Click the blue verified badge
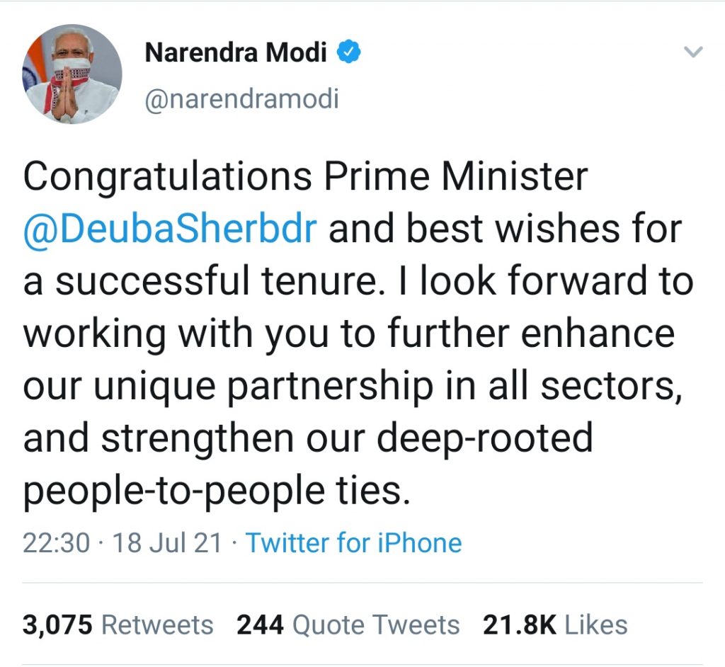This screenshot has width=725, height=667. pos(348,52)
